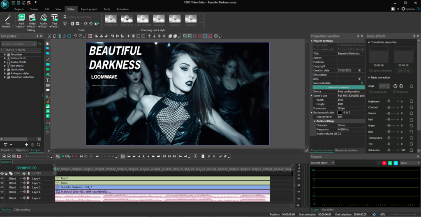Check the Horizontal flip checkbox
The image size is (421, 217).
point(371,92)
